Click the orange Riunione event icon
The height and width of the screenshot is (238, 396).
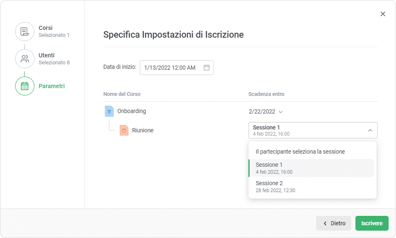pyautogui.click(x=124, y=130)
